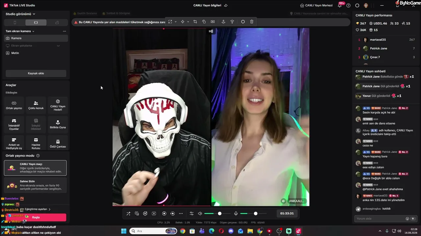Rotate the selected source

point(204,22)
